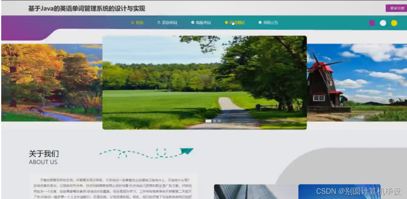Image resolution: width=407 pixels, height=199 pixels.
Task: Click the site title 基于Java的英语单词管理系统的设计与实现
Action: (87, 9)
